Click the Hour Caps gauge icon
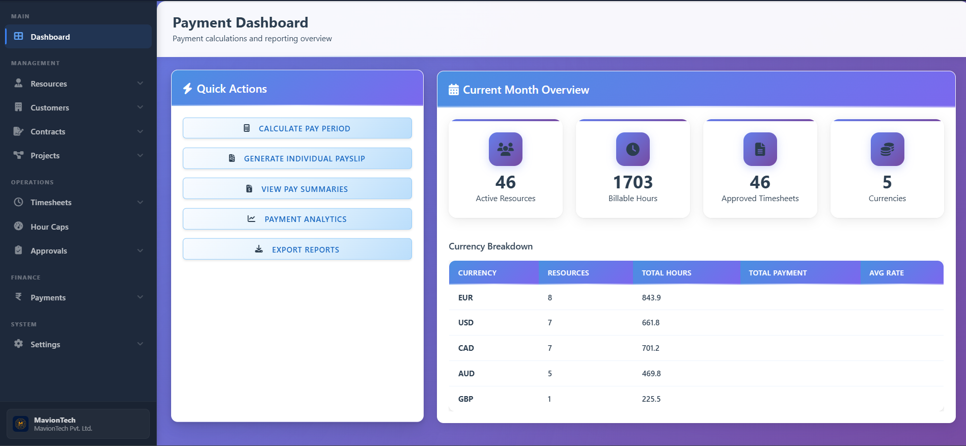966x446 pixels. [19, 226]
